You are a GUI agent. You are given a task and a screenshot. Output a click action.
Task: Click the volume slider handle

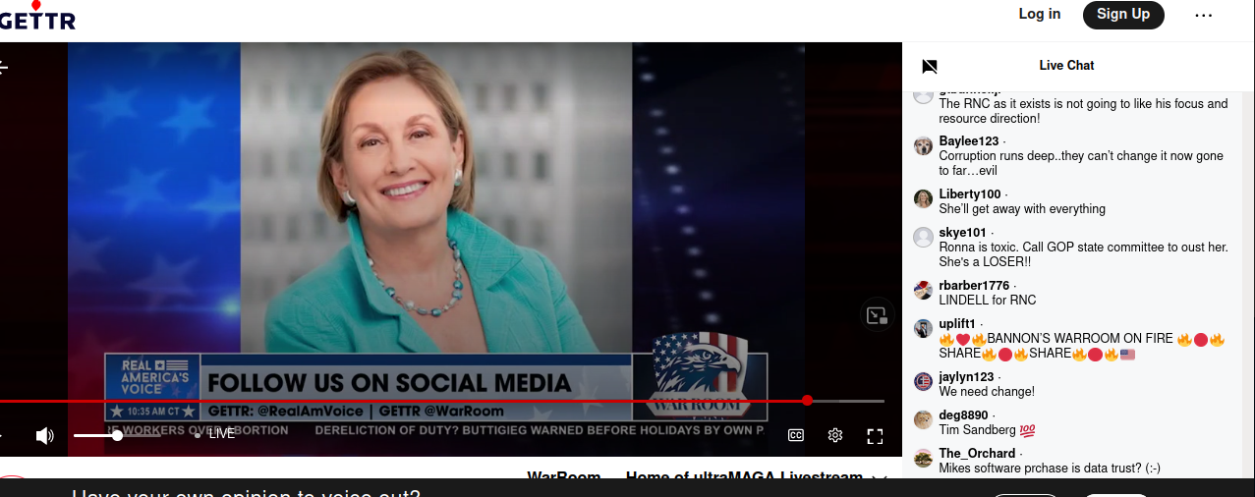click(117, 435)
